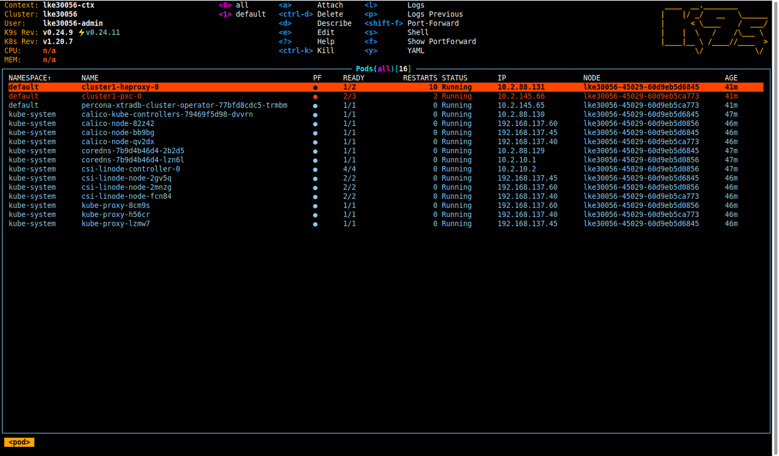
Task: Select the percona-xtradb-cluster-operator-77bfd8cdc5-trmbm pod
Action: pos(184,105)
